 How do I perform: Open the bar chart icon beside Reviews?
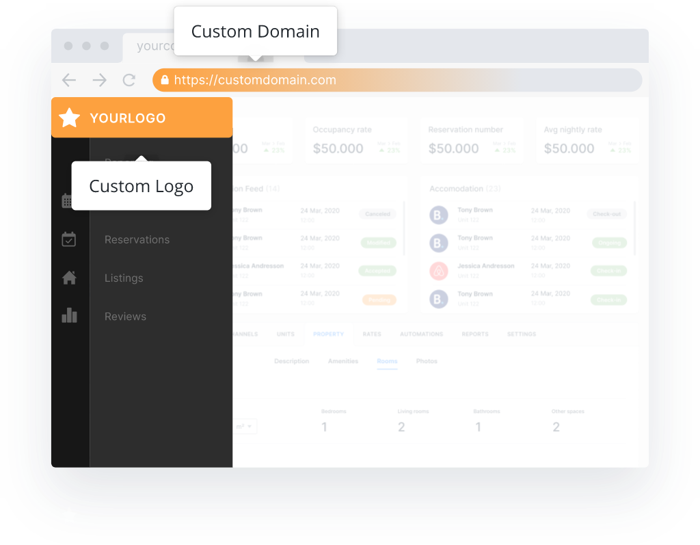click(x=69, y=315)
